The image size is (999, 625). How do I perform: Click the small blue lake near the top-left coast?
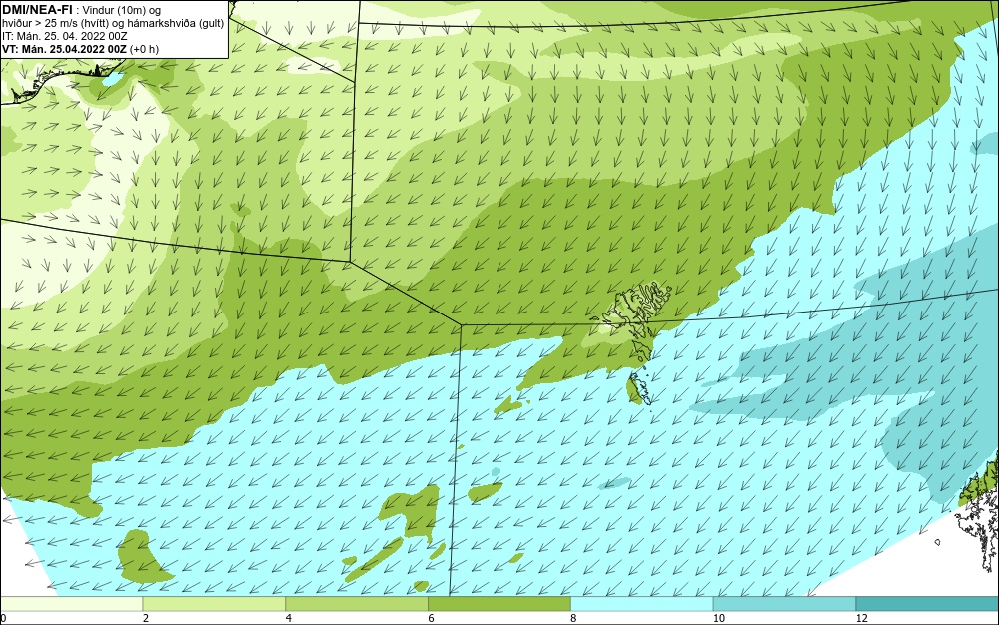(x=113, y=80)
